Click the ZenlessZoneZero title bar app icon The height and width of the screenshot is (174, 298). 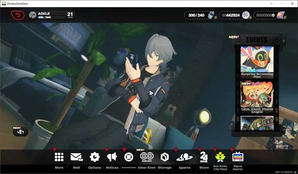4,3
